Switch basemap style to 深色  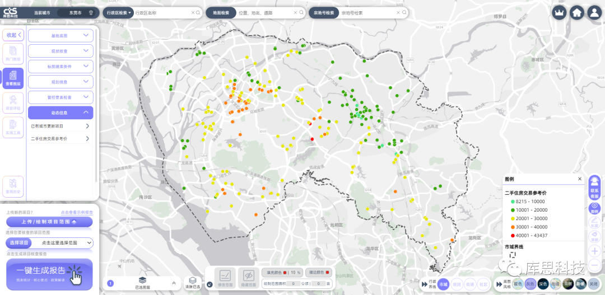click(x=543, y=284)
